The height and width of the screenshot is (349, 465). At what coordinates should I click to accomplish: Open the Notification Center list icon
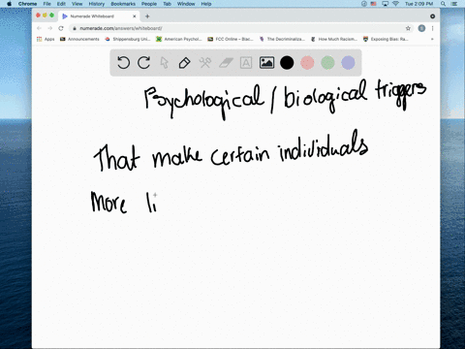pyautogui.click(x=454, y=4)
